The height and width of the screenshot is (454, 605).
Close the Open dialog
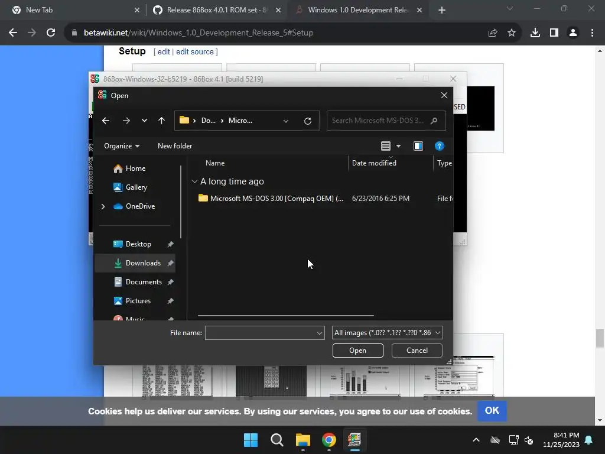tap(444, 95)
